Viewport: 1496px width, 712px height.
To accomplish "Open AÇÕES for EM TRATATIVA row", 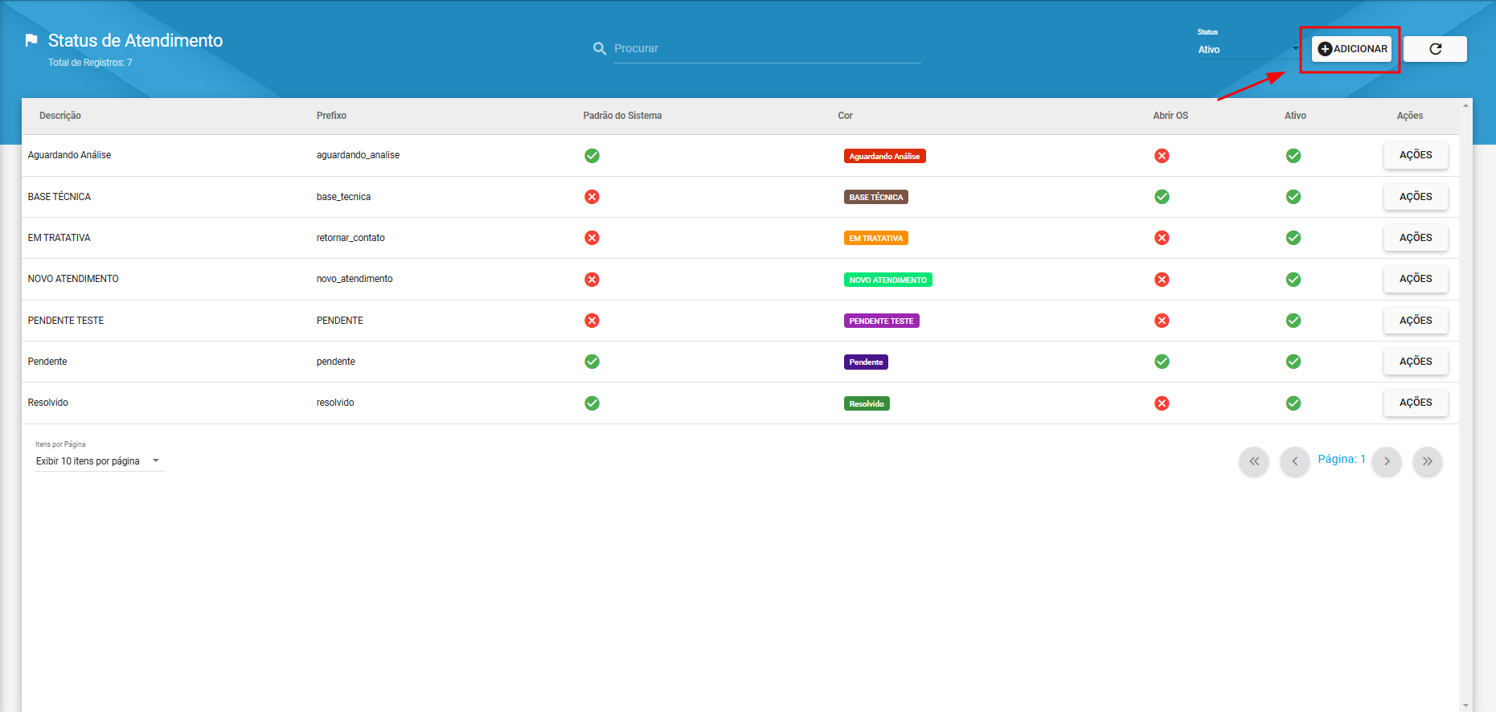I will (1416, 238).
